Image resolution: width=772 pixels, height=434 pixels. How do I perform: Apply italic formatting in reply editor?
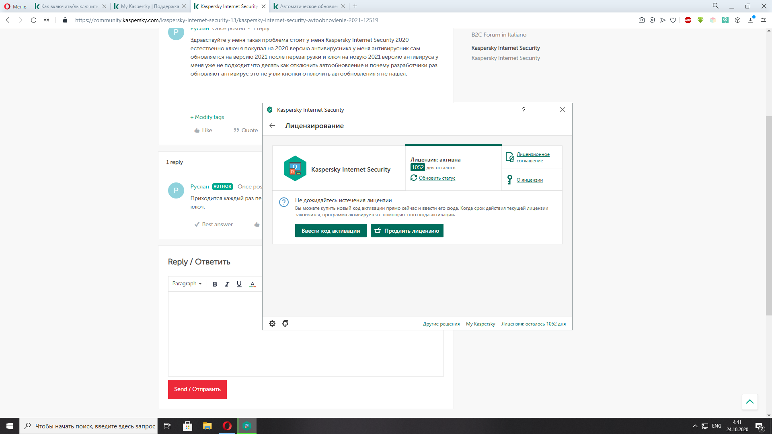pos(227,284)
